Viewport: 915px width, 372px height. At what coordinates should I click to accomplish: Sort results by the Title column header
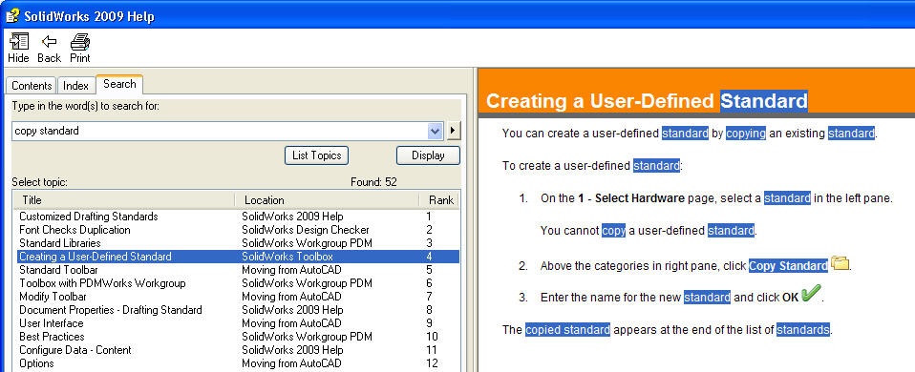pos(124,200)
